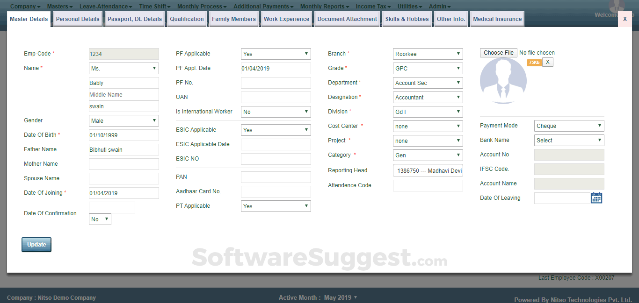Open the Family Members tab
The image size is (639, 303).
tap(234, 19)
